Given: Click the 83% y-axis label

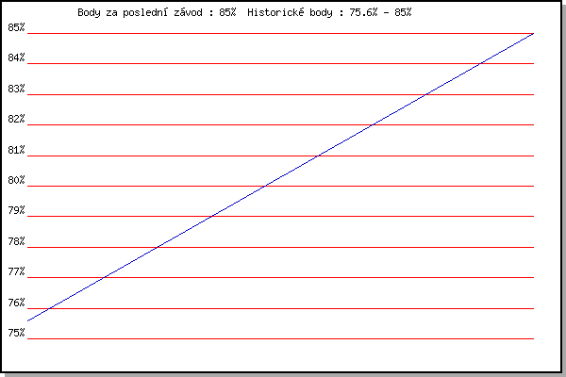Looking at the screenshot, I should (16, 89).
